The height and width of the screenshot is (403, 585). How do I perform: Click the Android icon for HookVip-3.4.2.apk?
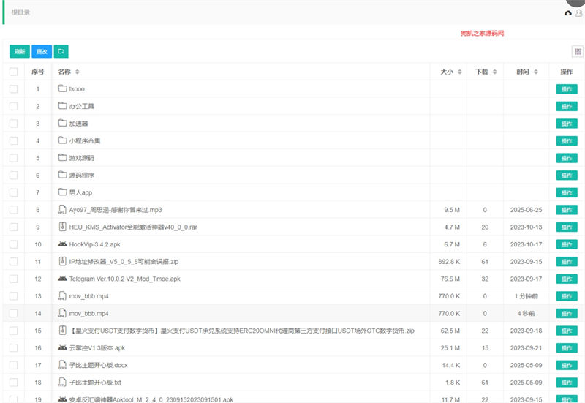point(62,244)
